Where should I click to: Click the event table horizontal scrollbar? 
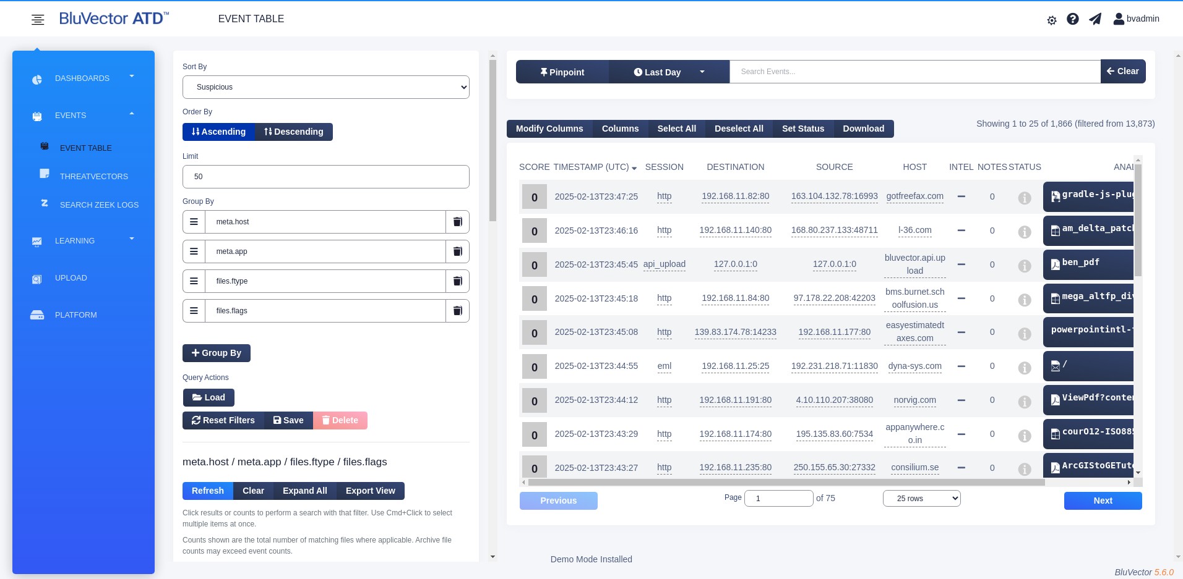pos(786,482)
